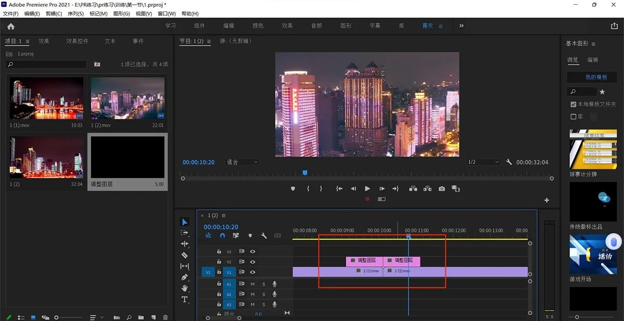Select the Pen tool

pyautogui.click(x=185, y=277)
